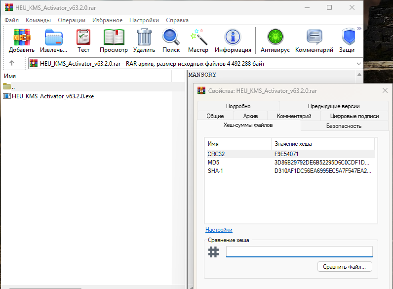Switch to Комментарий tab in properties
This screenshot has height=289, width=393.
[294, 116]
